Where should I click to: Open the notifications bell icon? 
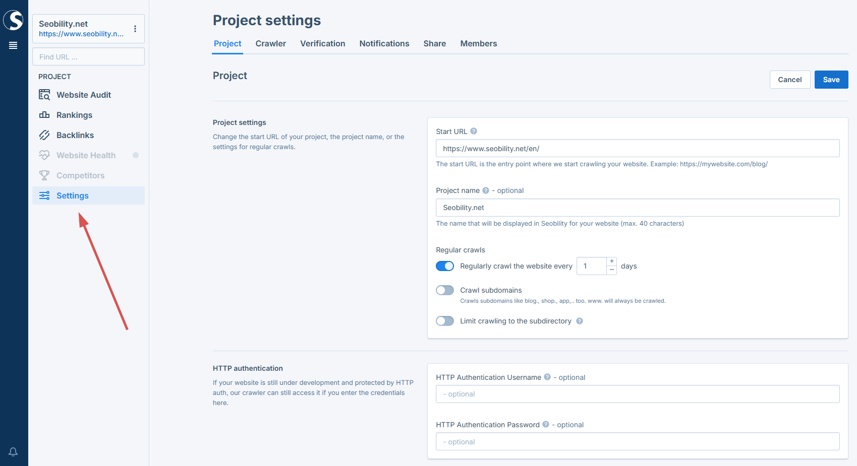point(13,452)
